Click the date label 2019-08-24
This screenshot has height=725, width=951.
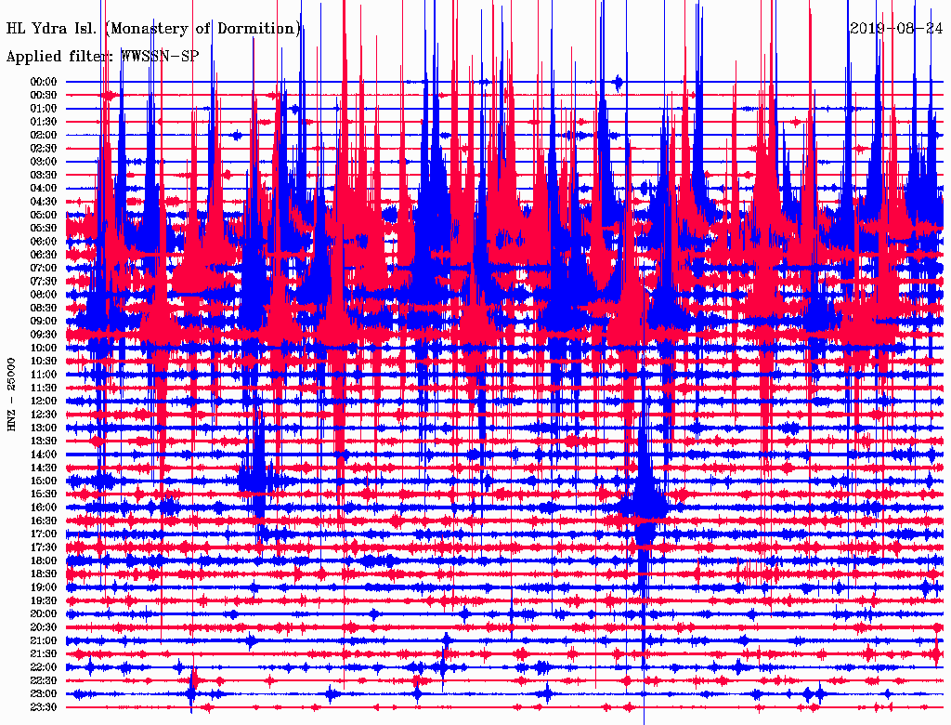click(x=896, y=29)
